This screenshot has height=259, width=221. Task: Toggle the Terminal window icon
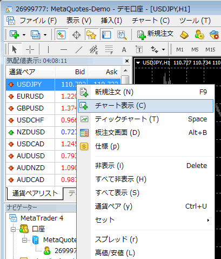[106, 34]
